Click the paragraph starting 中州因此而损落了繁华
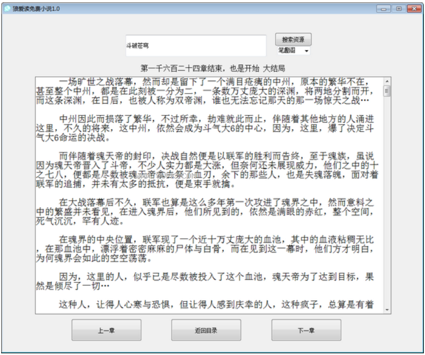The width and height of the screenshot is (425, 355). click(205, 128)
